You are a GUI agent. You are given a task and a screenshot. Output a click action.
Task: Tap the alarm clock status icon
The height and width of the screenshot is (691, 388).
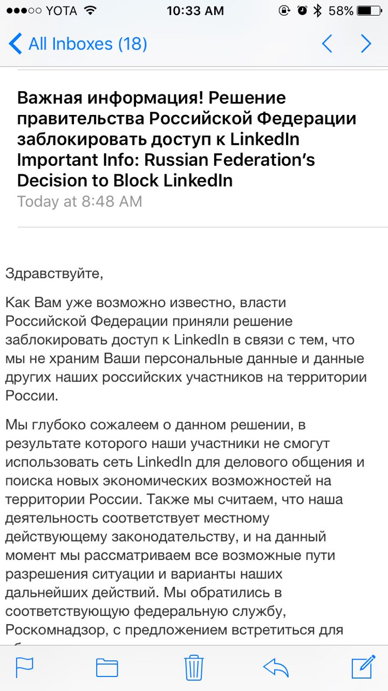point(302,11)
